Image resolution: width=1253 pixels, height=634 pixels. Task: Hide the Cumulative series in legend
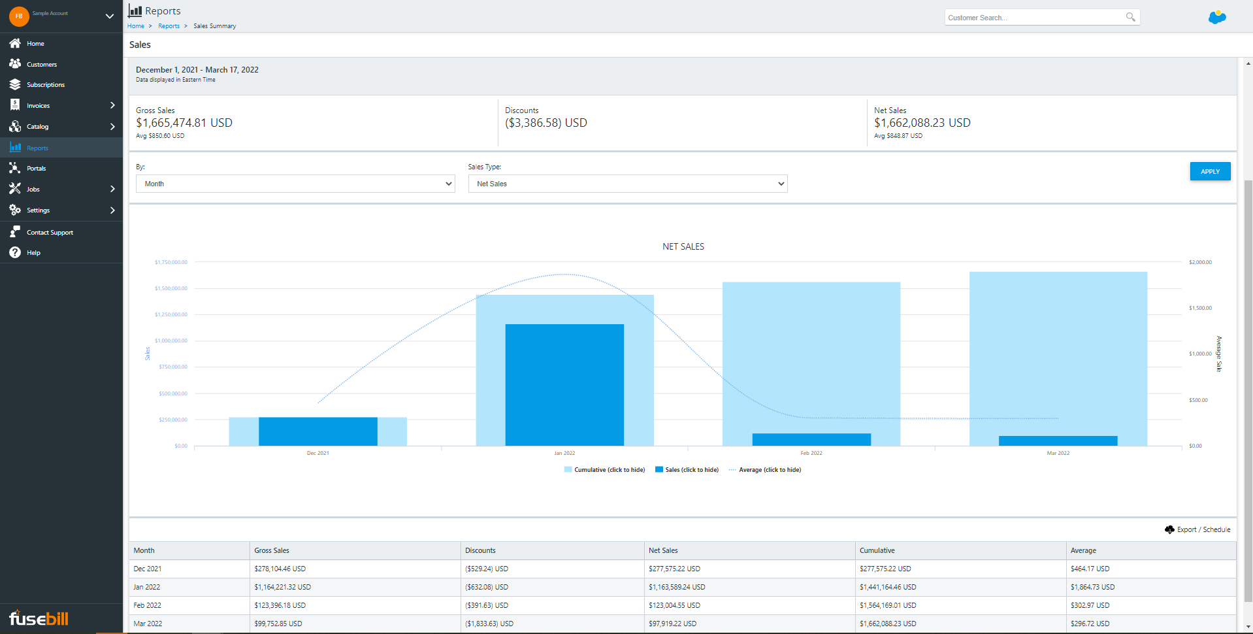604,470
